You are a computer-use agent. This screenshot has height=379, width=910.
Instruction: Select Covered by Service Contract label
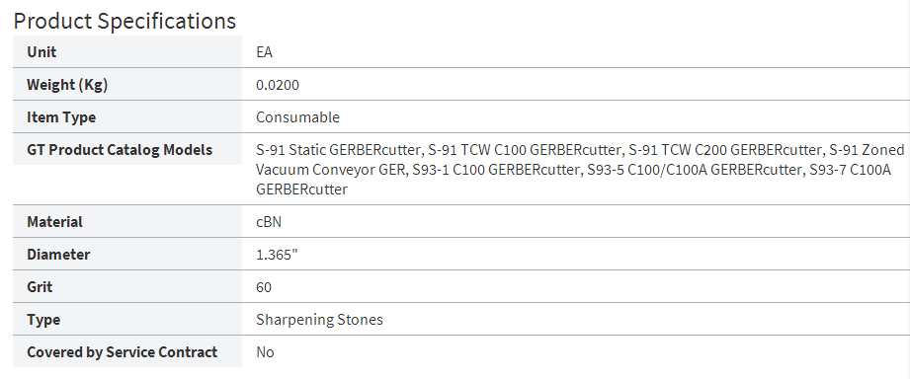pos(122,351)
